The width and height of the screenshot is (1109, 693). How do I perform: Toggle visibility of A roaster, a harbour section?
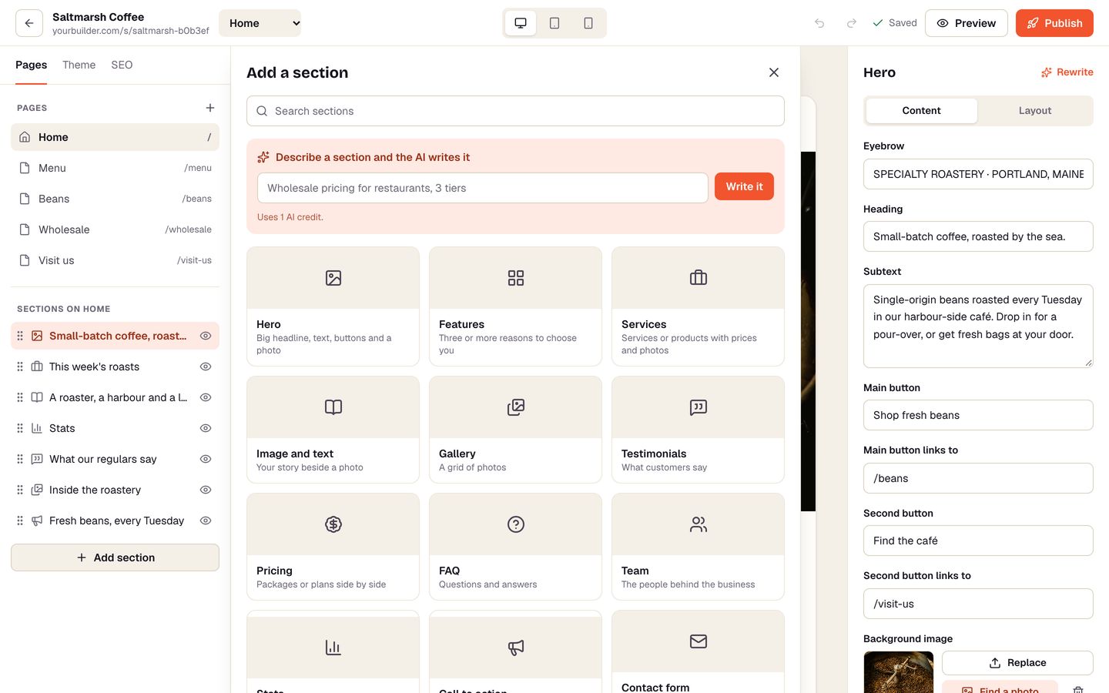(206, 397)
